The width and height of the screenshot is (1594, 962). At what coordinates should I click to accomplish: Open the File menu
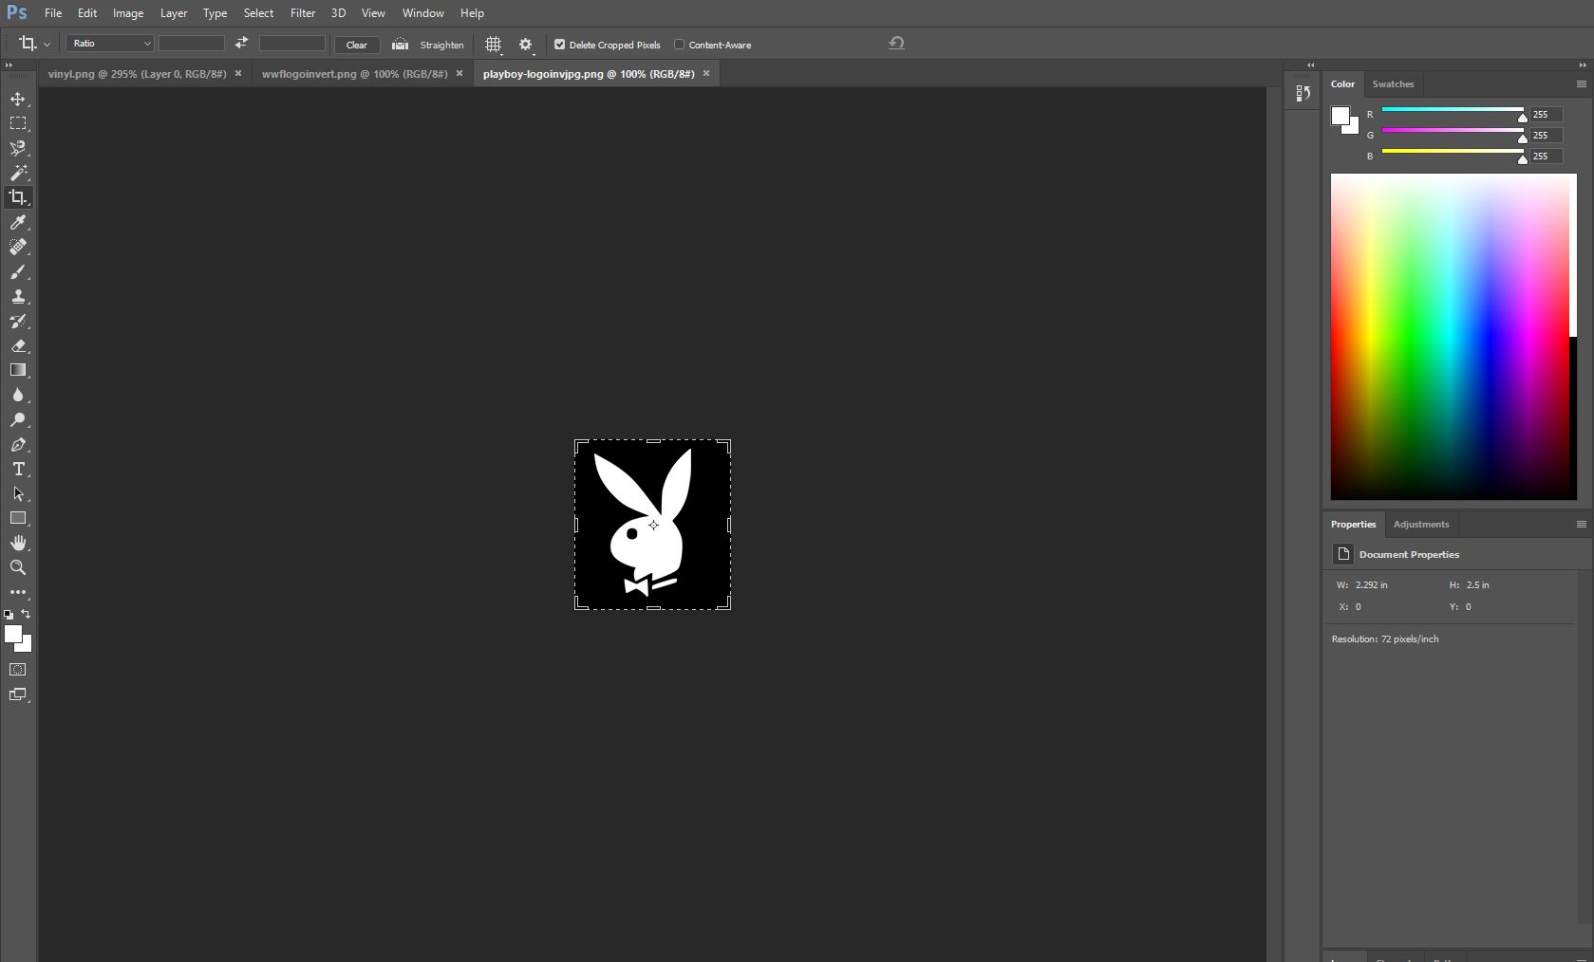point(53,13)
